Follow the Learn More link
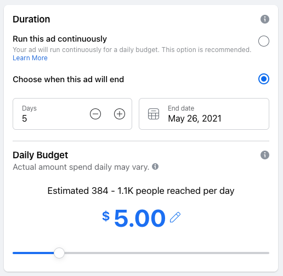The height and width of the screenshot is (276, 283). click(x=30, y=58)
